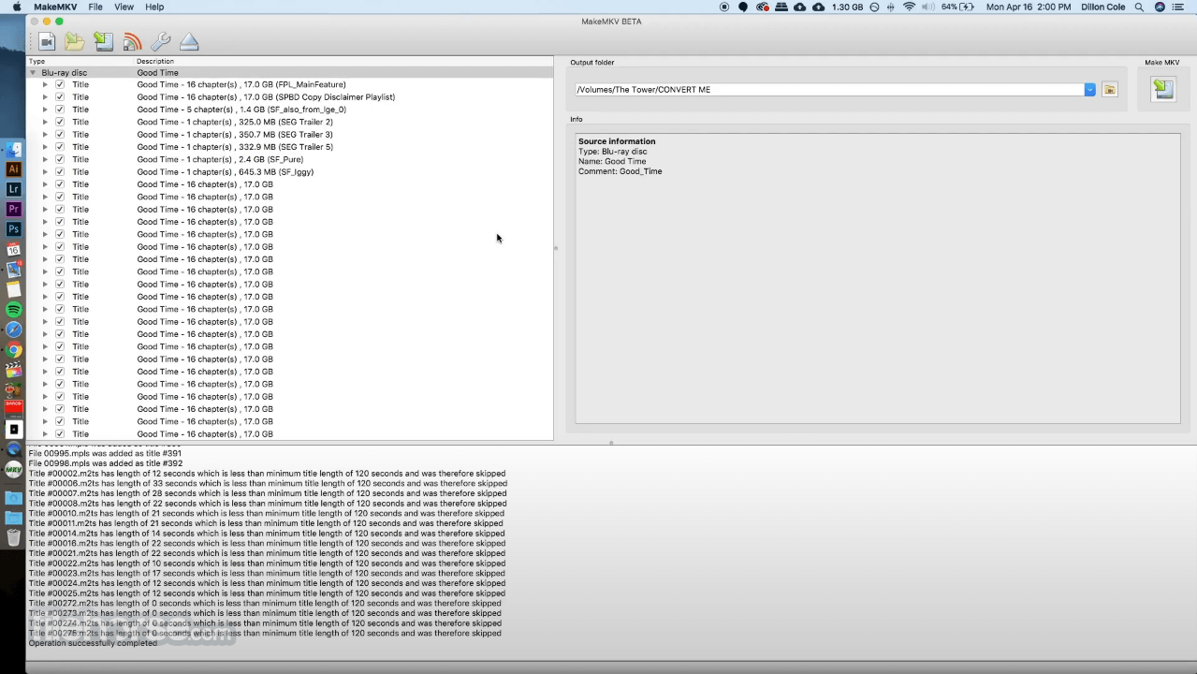Open Spotify from the dock

coord(14,310)
